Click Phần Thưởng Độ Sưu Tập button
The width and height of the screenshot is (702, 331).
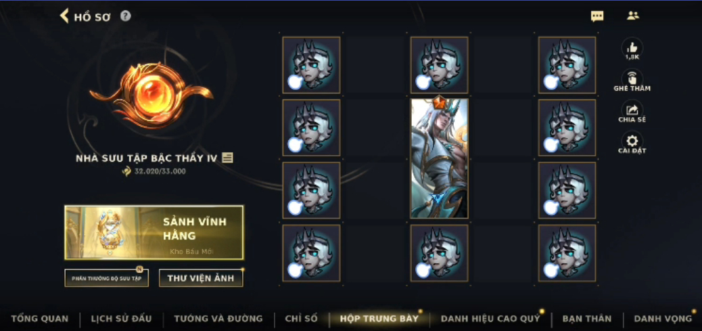(107, 278)
